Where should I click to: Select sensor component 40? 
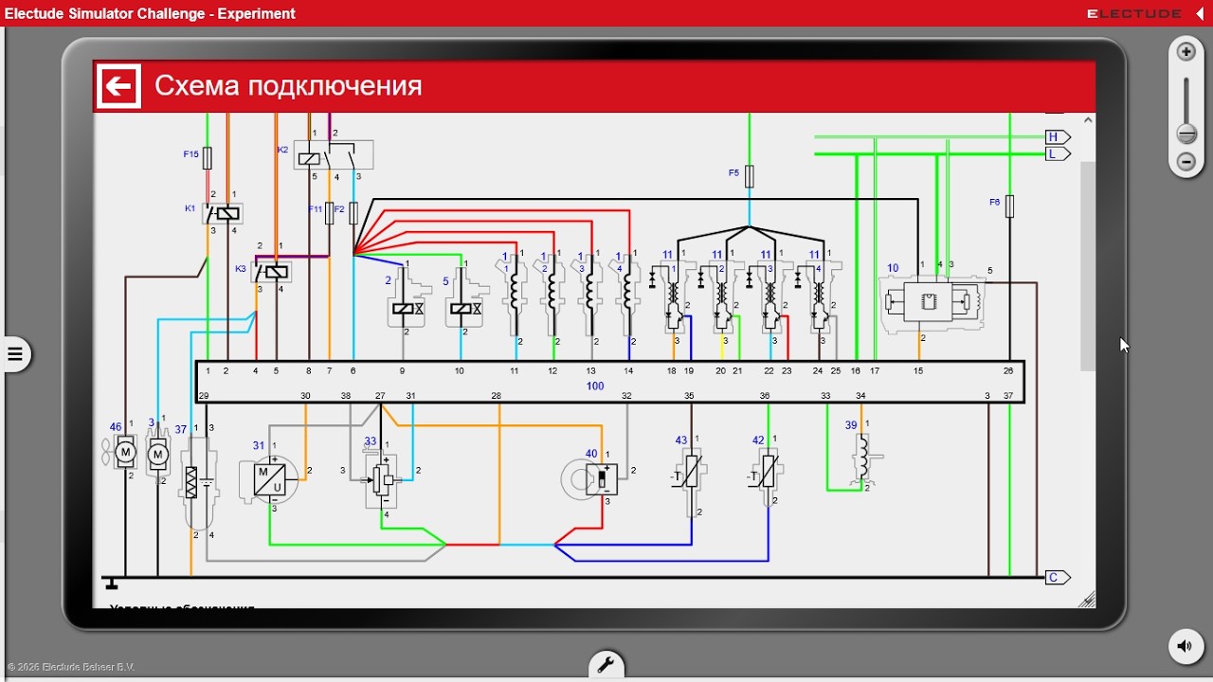[591, 479]
